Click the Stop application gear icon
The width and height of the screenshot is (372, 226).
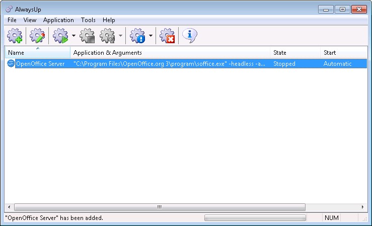(x=87, y=36)
